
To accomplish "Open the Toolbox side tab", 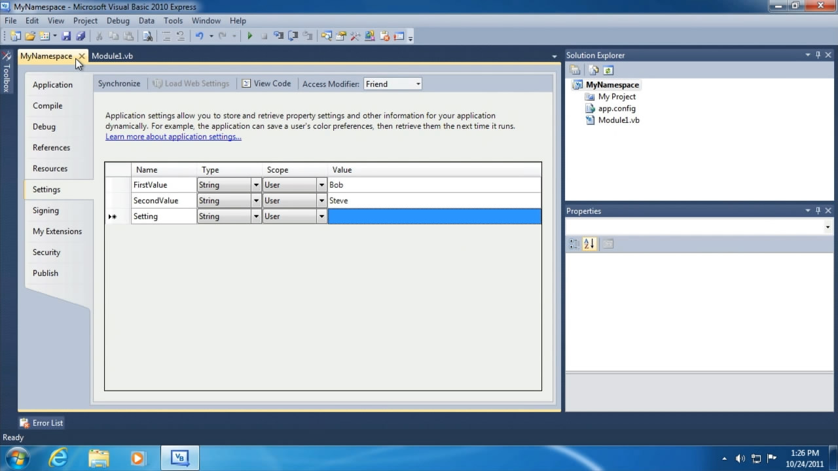I will click(7, 71).
